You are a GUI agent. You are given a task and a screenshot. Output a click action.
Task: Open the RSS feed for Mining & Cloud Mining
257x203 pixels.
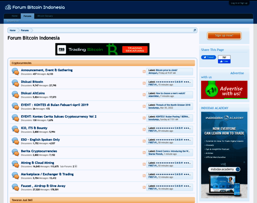(144, 164)
